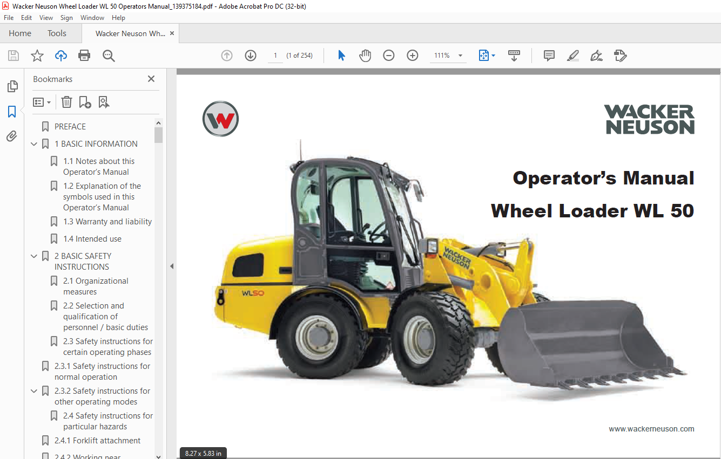721x459 pixels.
Task: Switch to the Tools tab
Action: pyautogui.click(x=57, y=33)
